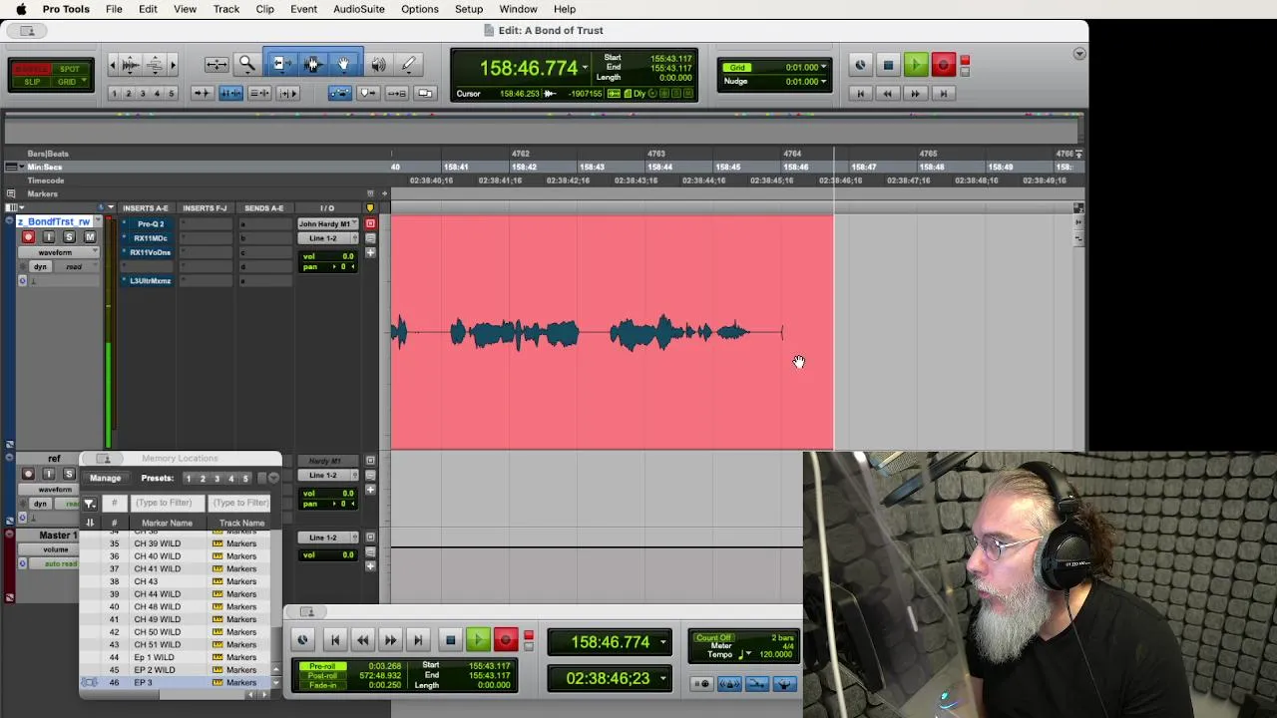Select the Scrubber speaker tool

(x=378, y=65)
